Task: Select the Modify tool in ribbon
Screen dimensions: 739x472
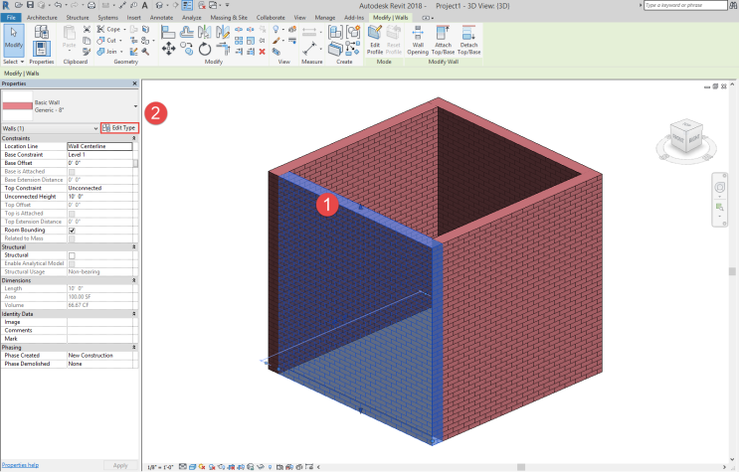Action: pos(14,42)
